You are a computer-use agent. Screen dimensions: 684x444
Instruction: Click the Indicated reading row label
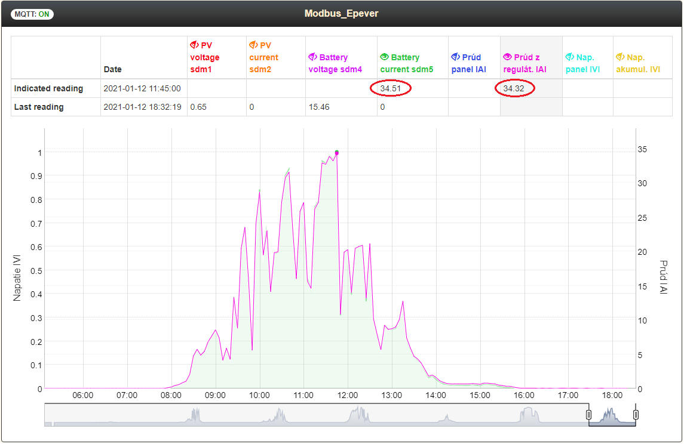[x=48, y=88]
